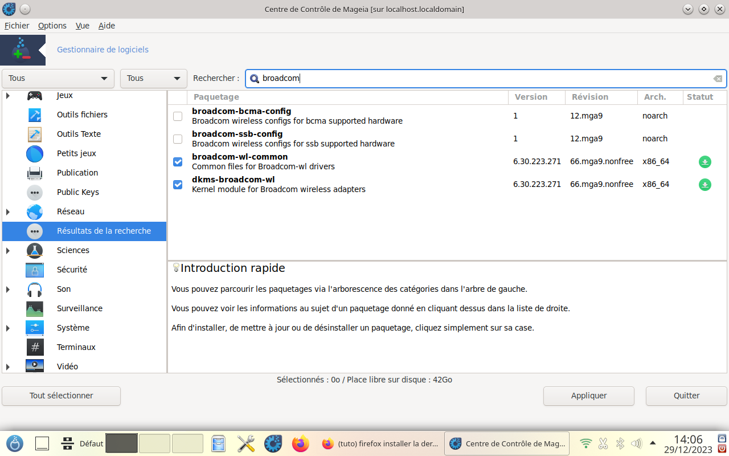This screenshot has width=729, height=456.
Task: Click the show desktop icon in taskbar
Action: tap(42, 443)
